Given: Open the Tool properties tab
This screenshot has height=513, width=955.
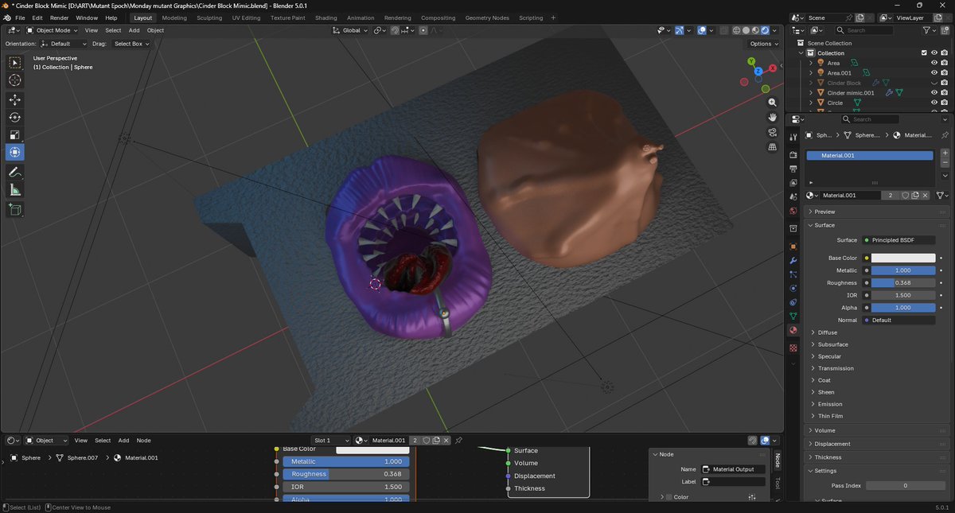Looking at the screenshot, I should pos(793,138).
